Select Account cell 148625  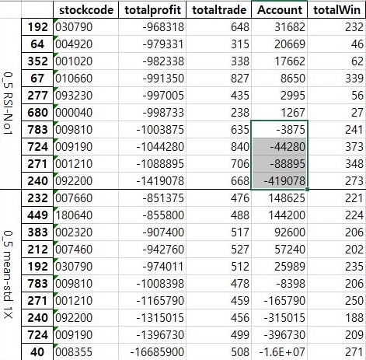click(x=279, y=198)
